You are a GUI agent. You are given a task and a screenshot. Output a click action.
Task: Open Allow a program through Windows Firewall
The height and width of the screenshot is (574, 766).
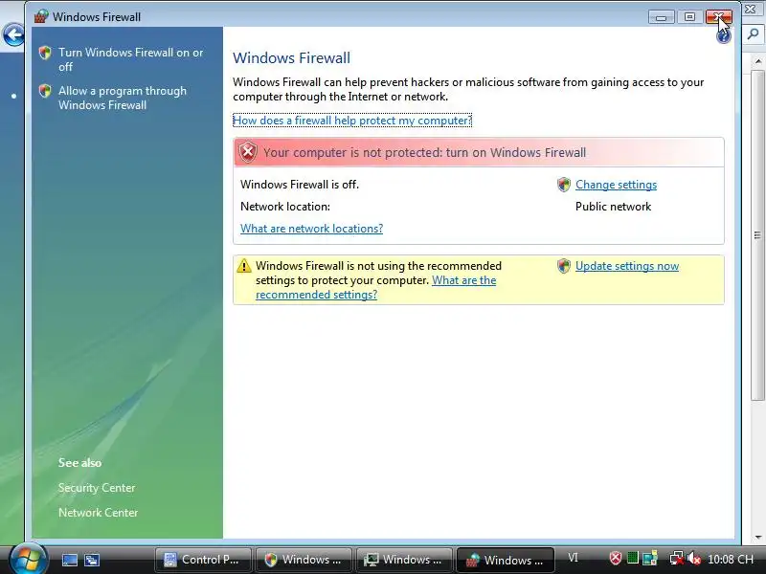pyautogui.click(x=123, y=98)
